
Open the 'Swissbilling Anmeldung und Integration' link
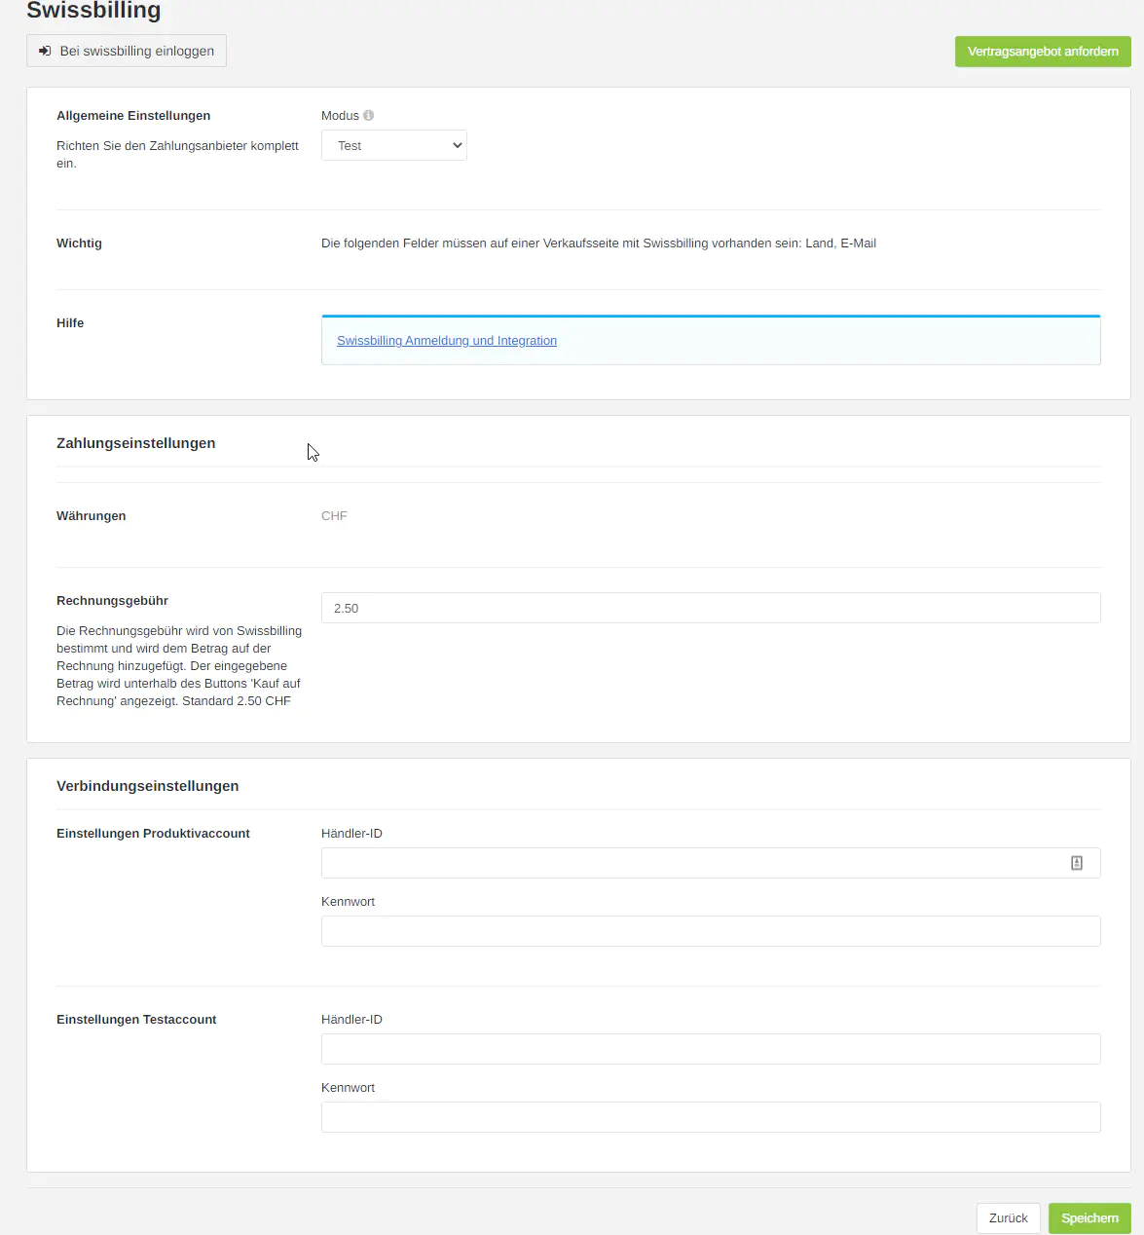tap(447, 341)
